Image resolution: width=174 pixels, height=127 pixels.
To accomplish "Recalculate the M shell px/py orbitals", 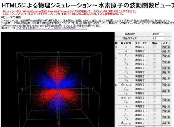I will pos(166,79).
